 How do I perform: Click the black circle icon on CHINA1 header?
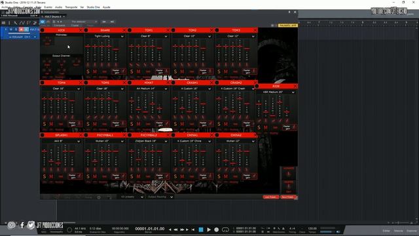173,135
